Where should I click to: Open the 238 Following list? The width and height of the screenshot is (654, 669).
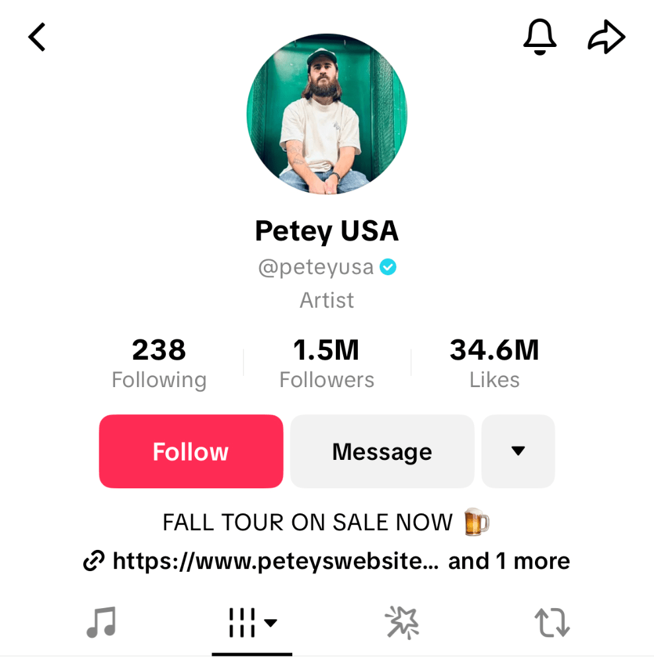point(159,363)
